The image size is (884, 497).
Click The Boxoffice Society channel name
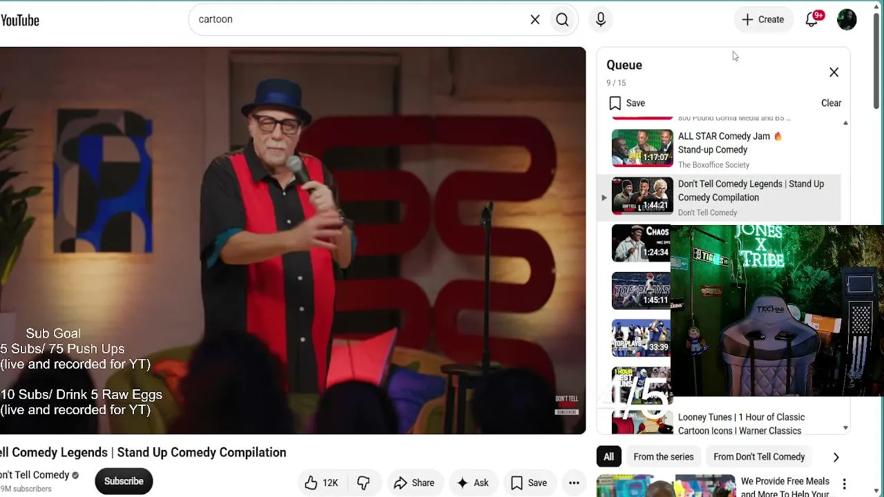(x=713, y=165)
